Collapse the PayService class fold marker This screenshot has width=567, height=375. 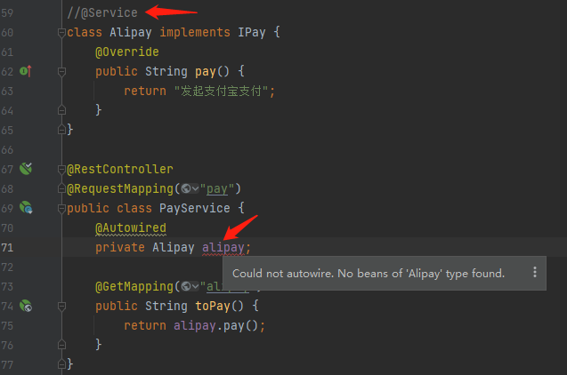pyautogui.click(x=61, y=208)
